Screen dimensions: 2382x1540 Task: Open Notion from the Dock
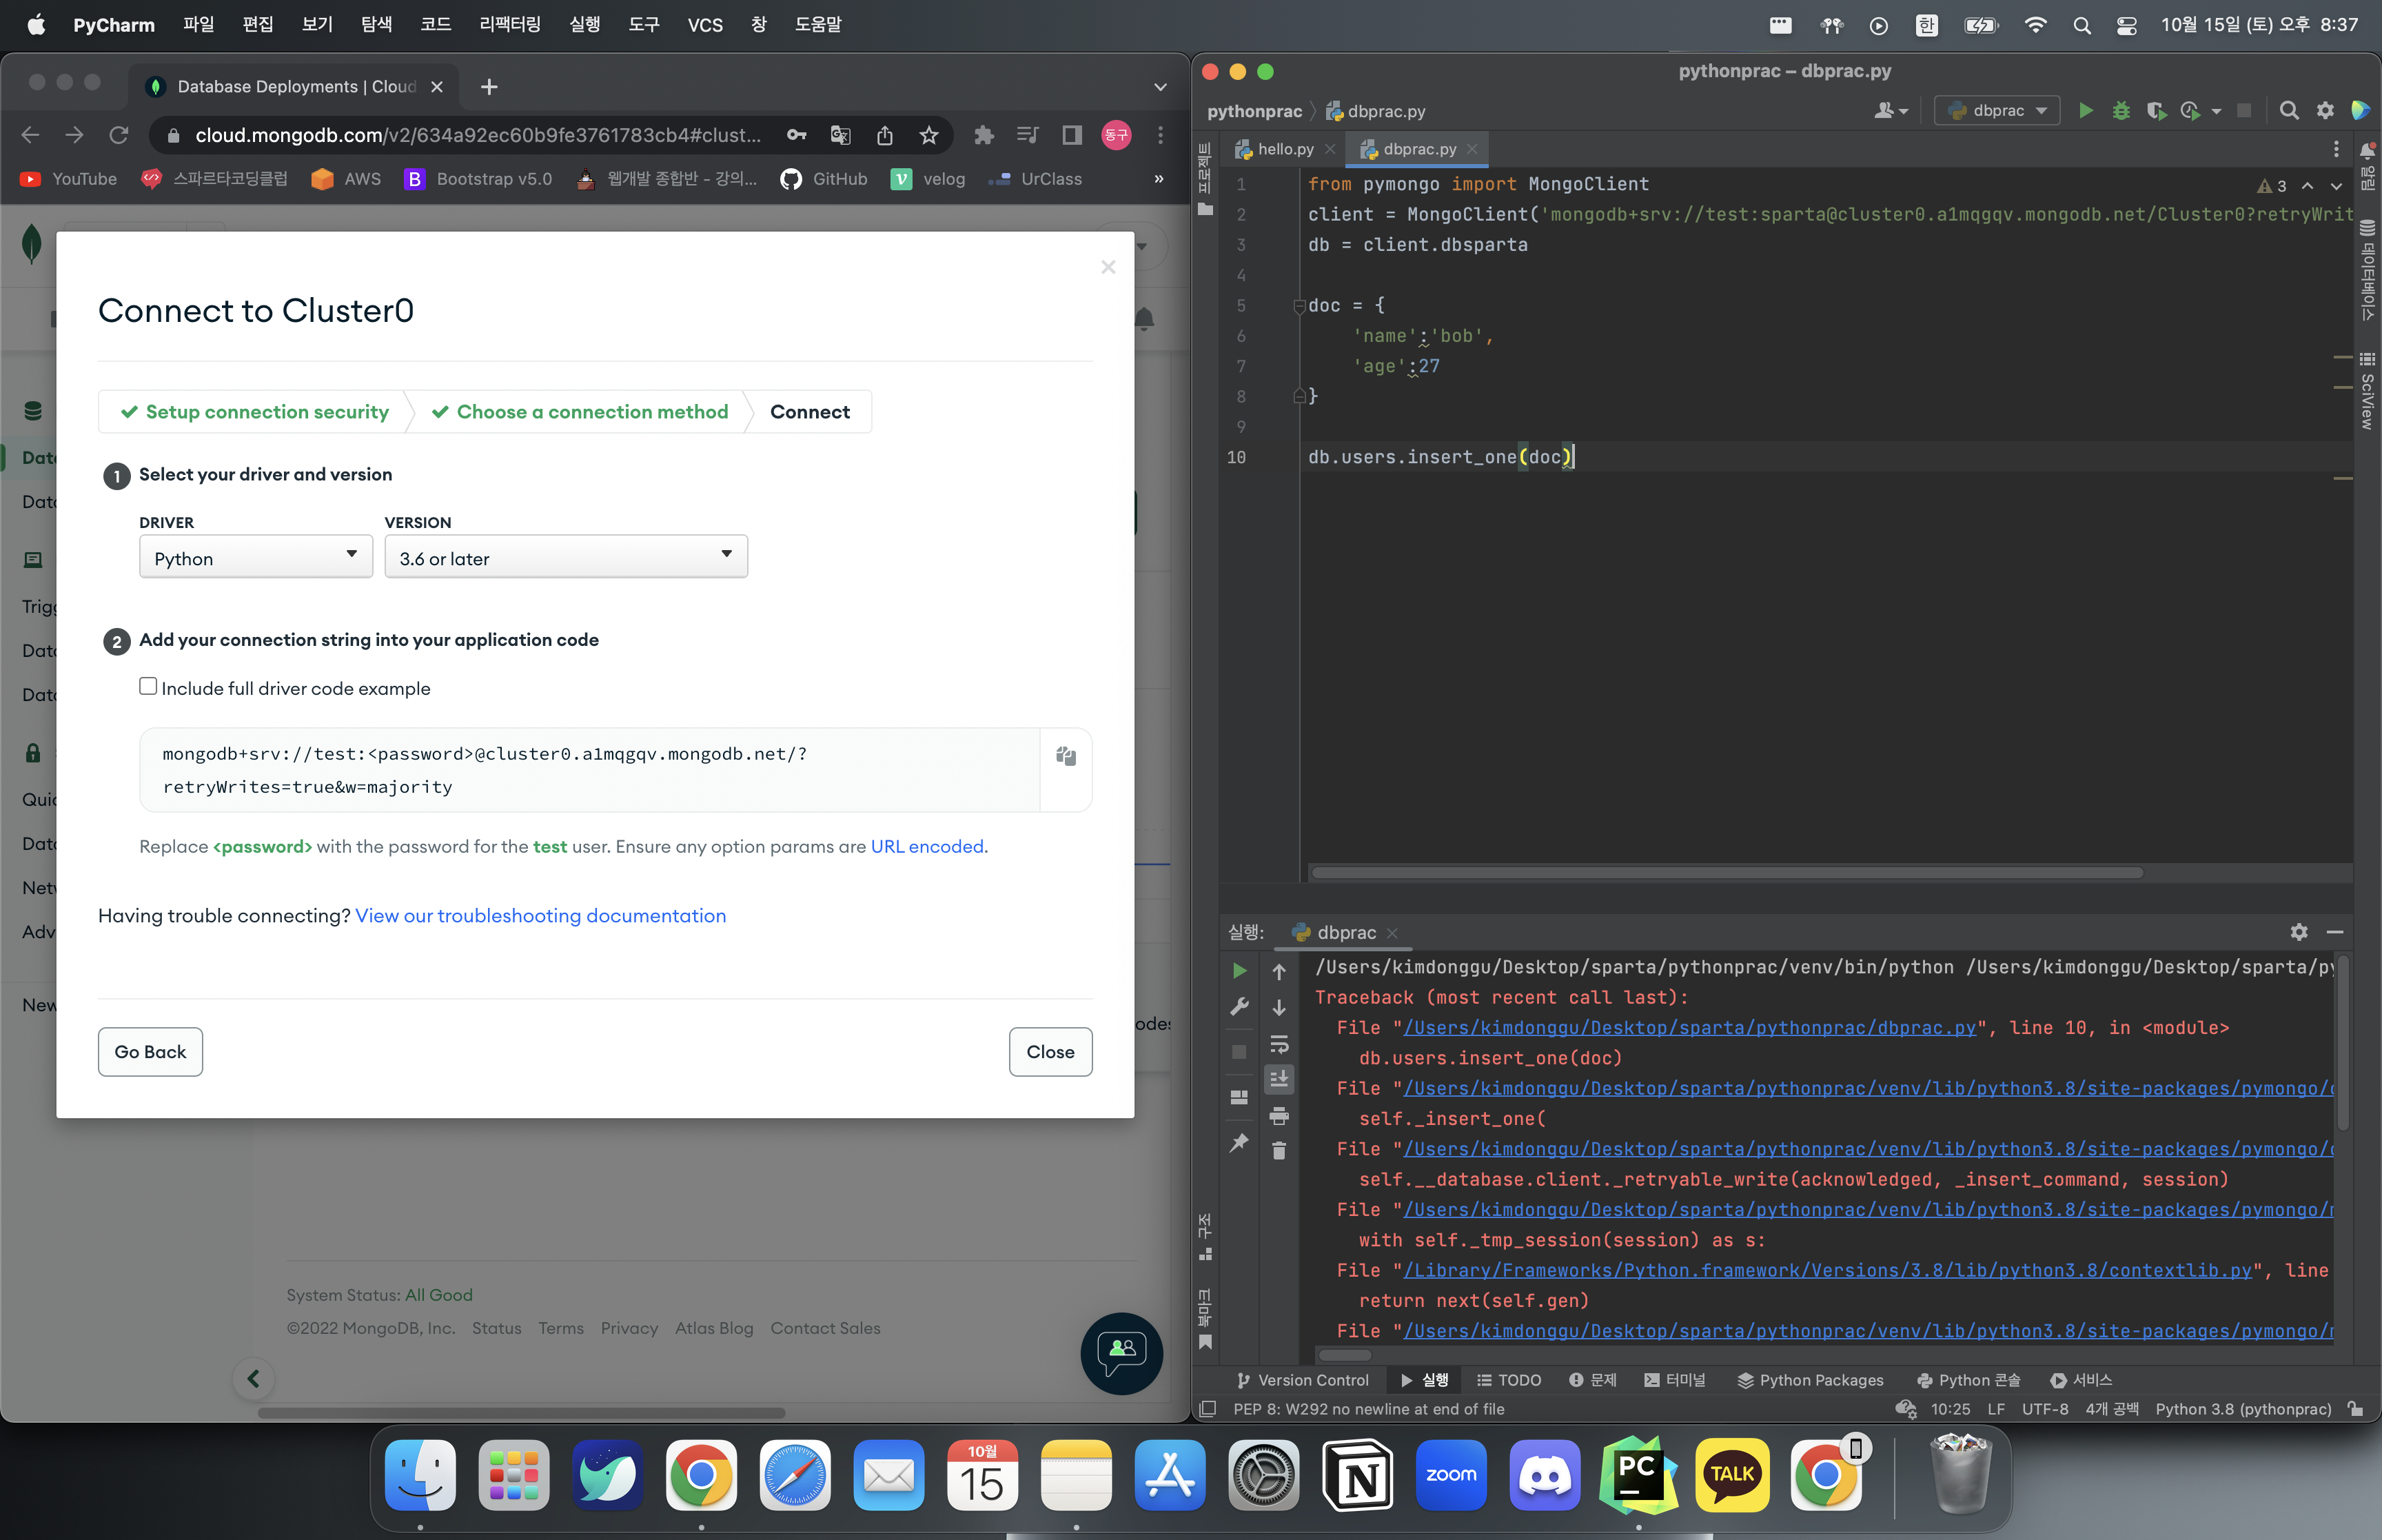tap(1357, 1475)
